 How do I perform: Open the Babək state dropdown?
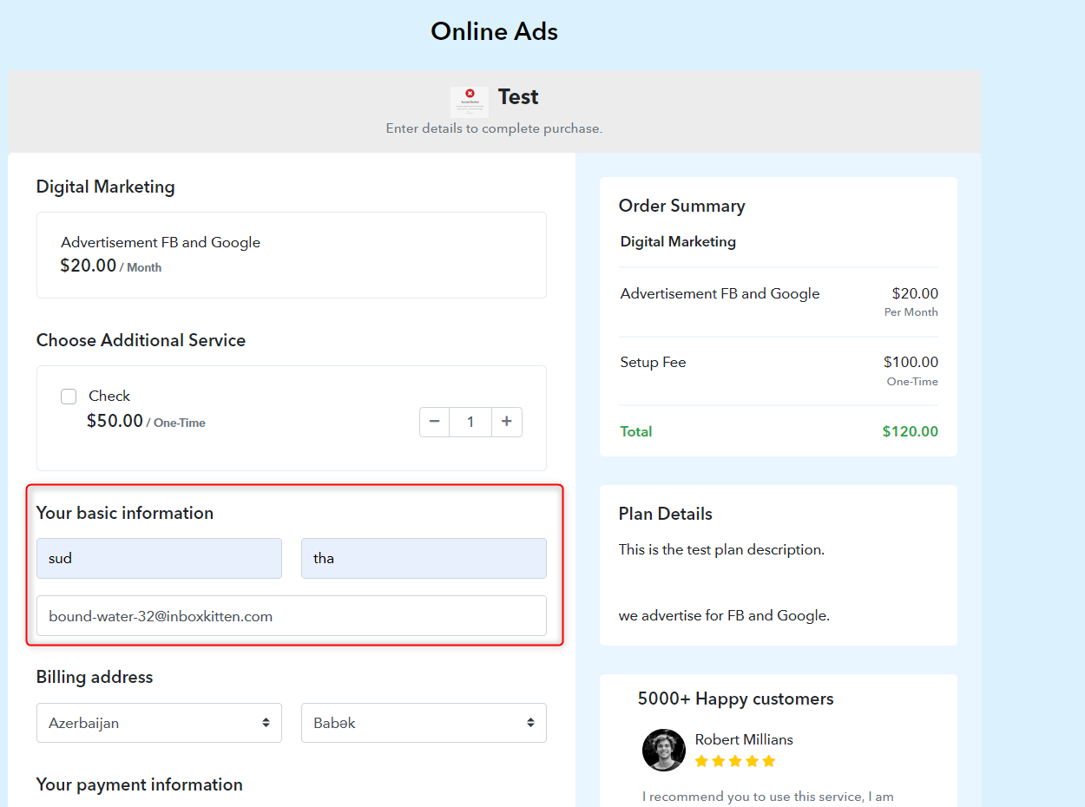(x=424, y=723)
